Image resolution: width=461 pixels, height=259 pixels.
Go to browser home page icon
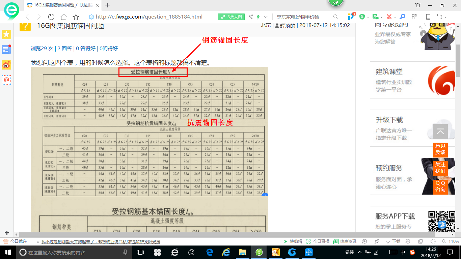pyautogui.click(x=63, y=17)
